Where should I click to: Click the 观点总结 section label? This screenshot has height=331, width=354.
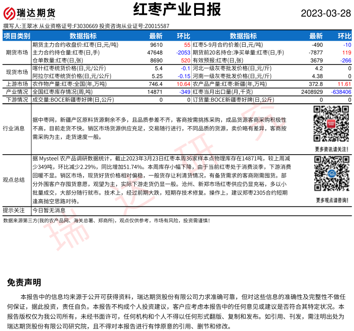click(x=17, y=179)
